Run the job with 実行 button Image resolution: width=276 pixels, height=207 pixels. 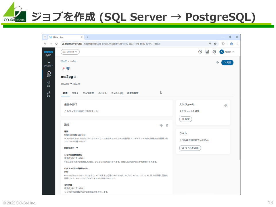[x=227, y=62]
